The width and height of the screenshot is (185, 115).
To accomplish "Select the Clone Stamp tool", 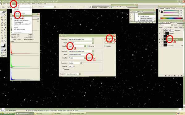I will click(x=2, y=25).
